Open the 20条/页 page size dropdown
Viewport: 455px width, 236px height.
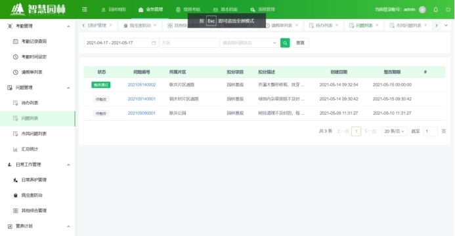[395, 132]
